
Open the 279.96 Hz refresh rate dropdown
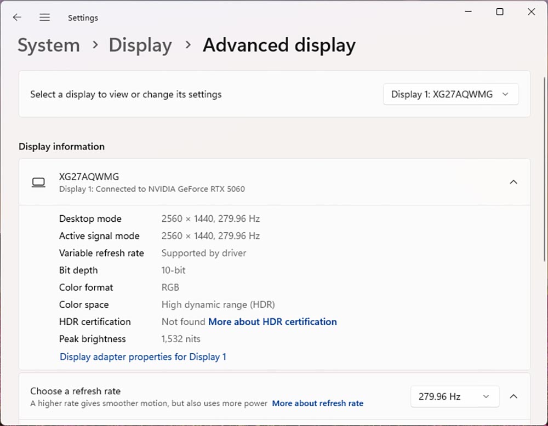pyautogui.click(x=454, y=396)
